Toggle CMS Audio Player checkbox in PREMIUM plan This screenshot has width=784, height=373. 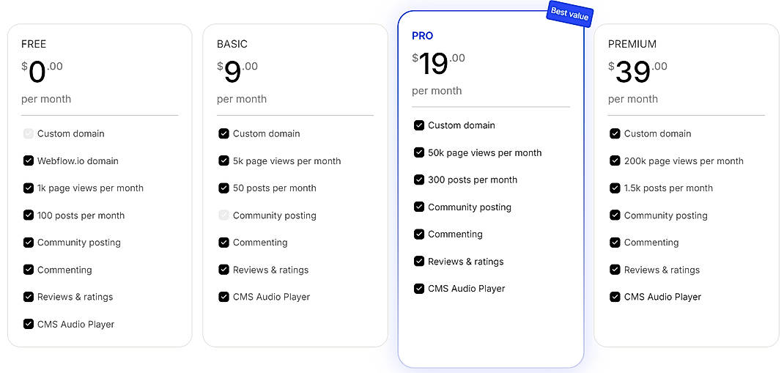coord(615,297)
